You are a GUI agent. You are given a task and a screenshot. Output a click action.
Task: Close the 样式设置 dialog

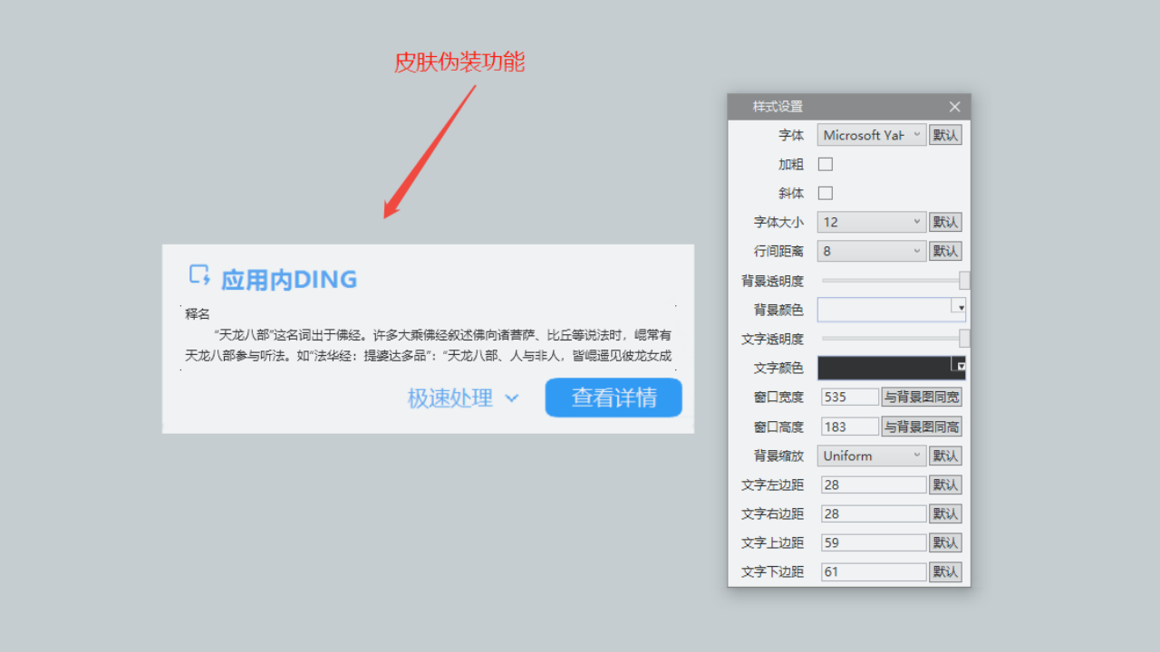(x=954, y=107)
